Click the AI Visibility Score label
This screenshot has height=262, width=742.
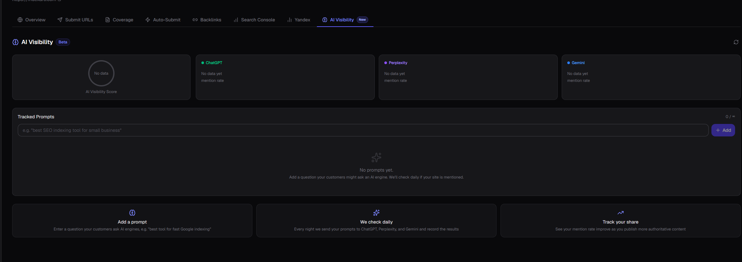click(x=101, y=92)
